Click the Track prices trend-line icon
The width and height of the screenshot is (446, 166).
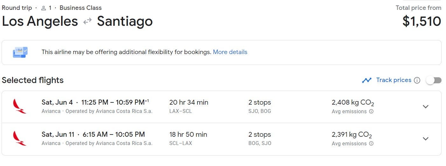point(366,80)
